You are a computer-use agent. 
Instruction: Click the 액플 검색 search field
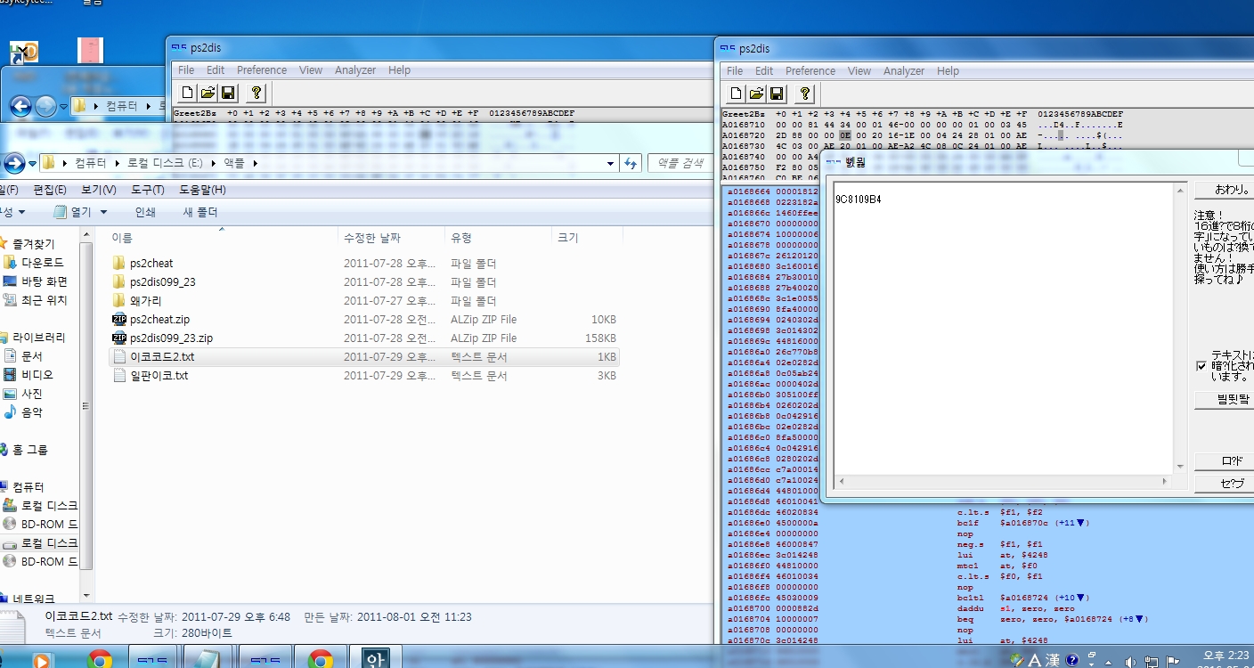coord(681,163)
